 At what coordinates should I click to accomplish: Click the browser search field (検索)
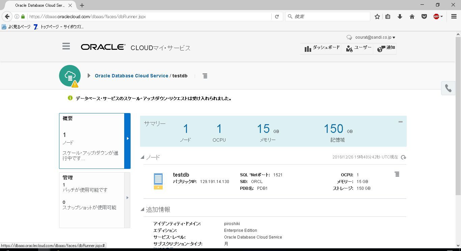tap(327, 16)
